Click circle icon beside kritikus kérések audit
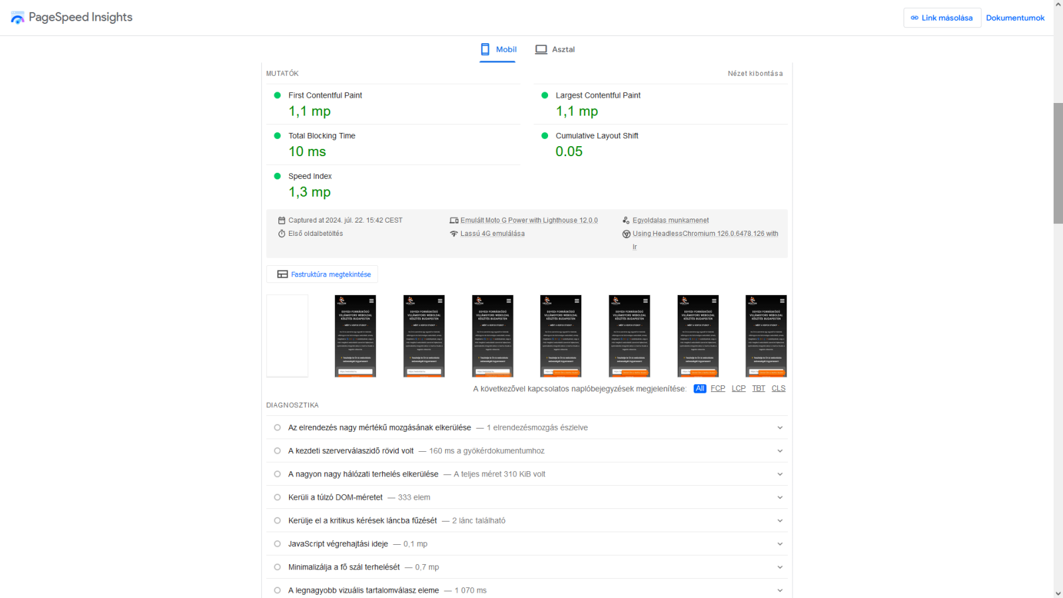 pyautogui.click(x=277, y=521)
